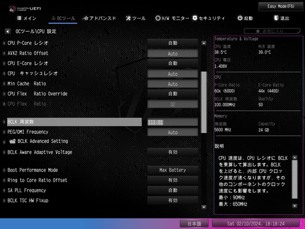Viewport: 305px width, 229px height.
Task: Open the セキュリティ shield tab
Action: pos(208,18)
